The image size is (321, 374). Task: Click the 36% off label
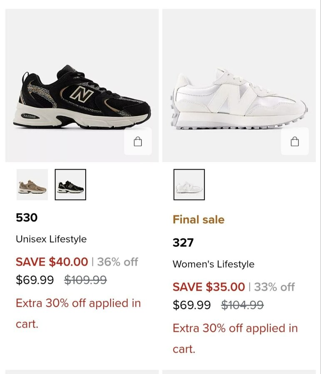(117, 262)
